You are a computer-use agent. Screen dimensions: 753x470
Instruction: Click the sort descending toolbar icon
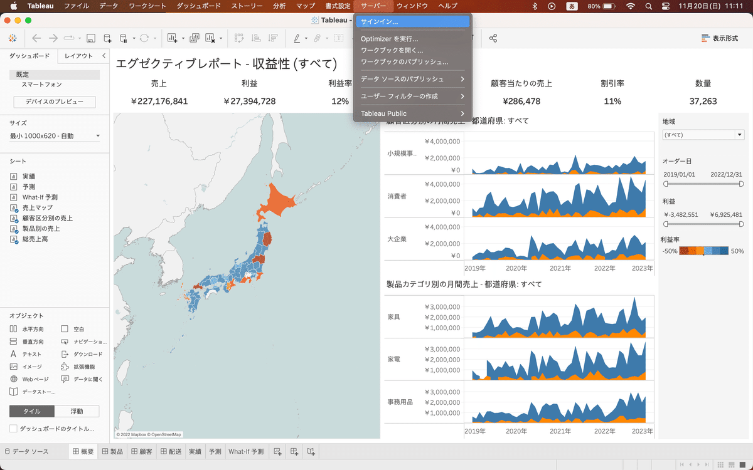(273, 38)
